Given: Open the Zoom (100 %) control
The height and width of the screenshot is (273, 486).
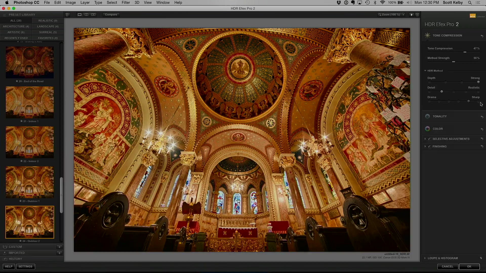Looking at the screenshot, I should point(389,15).
